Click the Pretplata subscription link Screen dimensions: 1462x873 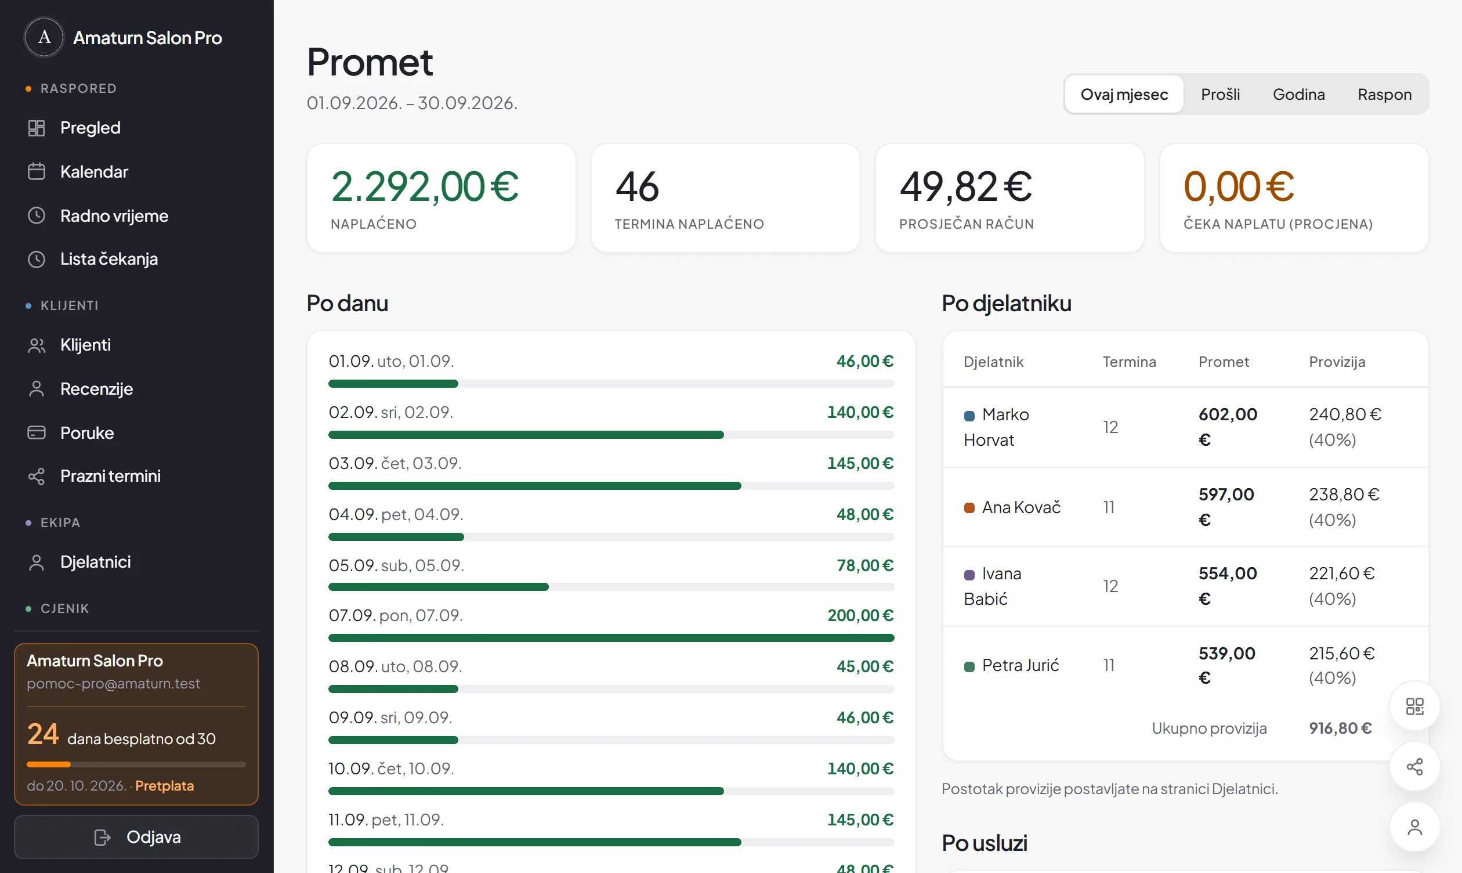pyautogui.click(x=164, y=786)
